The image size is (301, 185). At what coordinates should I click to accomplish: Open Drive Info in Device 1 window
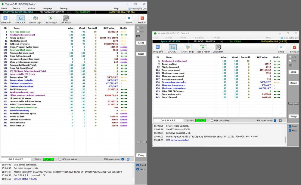(x=5, y=20)
